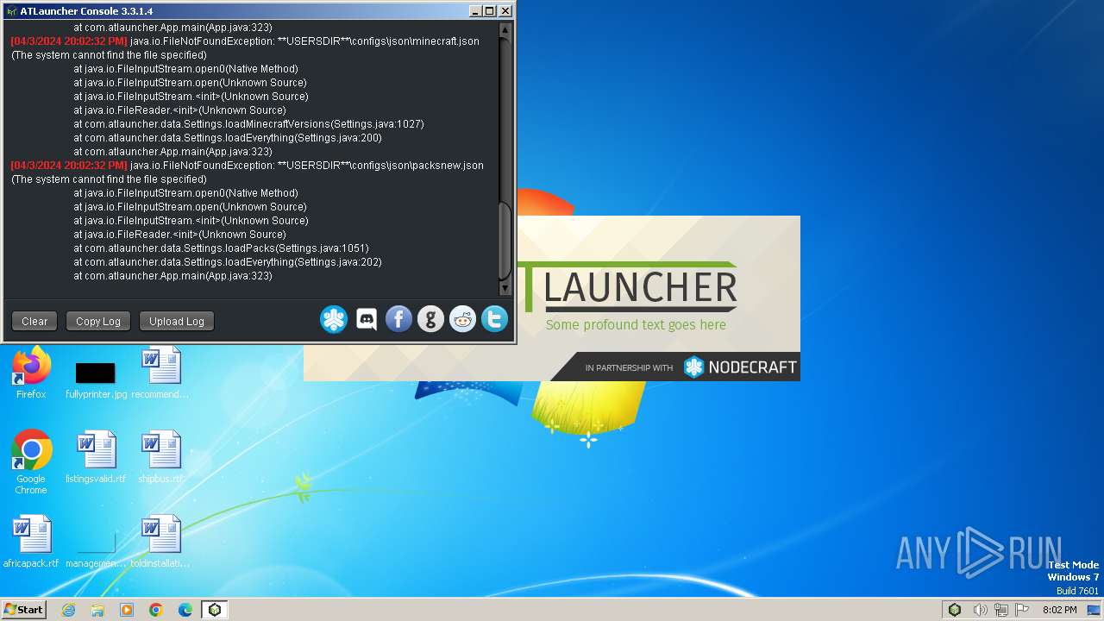Image resolution: width=1104 pixels, height=621 pixels.
Task: Select the toldinstallati... desktop file
Action: [x=160, y=542]
